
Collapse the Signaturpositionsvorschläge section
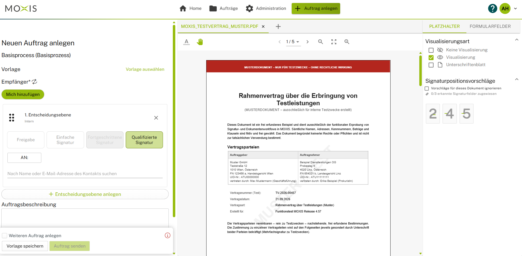click(x=517, y=80)
